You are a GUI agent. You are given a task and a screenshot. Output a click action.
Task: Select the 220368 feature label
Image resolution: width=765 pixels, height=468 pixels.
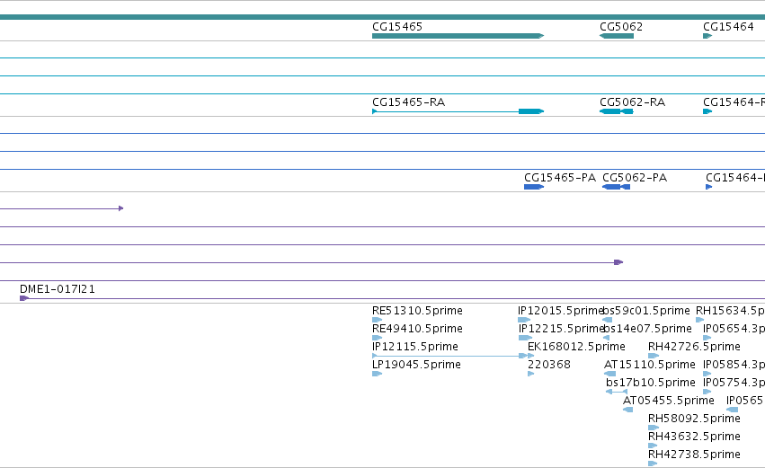[549, 365]
